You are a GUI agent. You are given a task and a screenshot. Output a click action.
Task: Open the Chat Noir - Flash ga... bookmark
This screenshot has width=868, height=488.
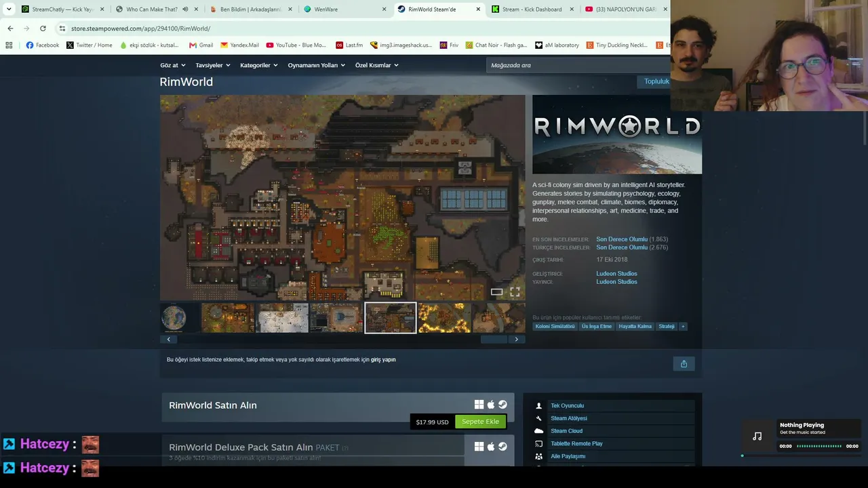tap(496, 45)
